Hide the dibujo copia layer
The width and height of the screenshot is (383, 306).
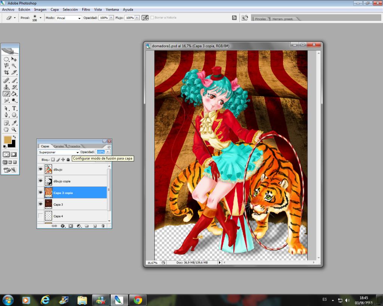pos(40,181)
